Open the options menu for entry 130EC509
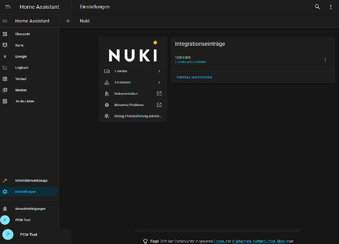The image size is (339, 244). tap(325, 60)
